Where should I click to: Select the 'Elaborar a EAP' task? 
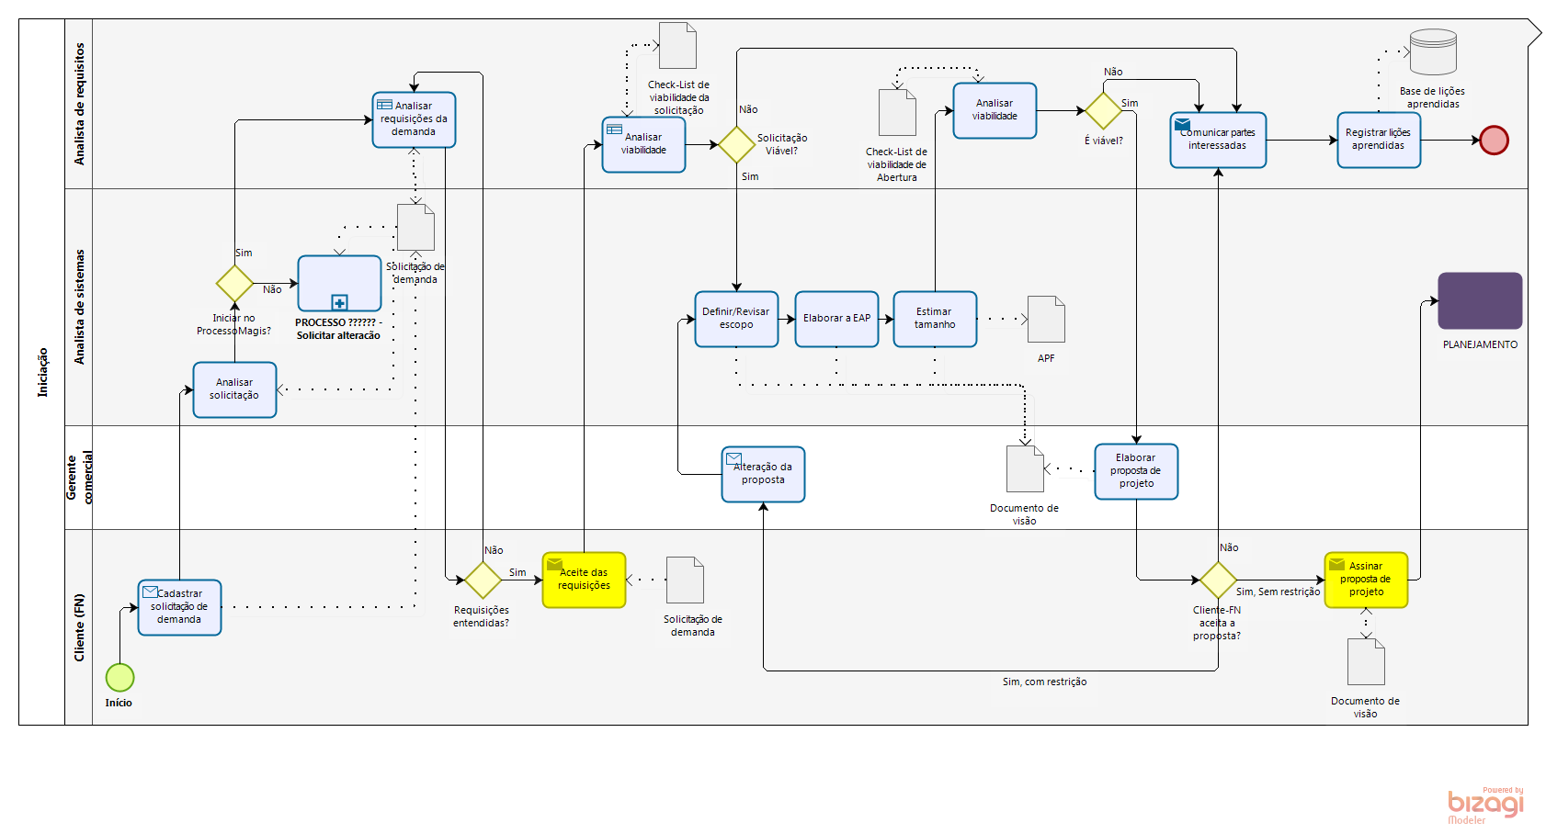(x=836, y=319)
